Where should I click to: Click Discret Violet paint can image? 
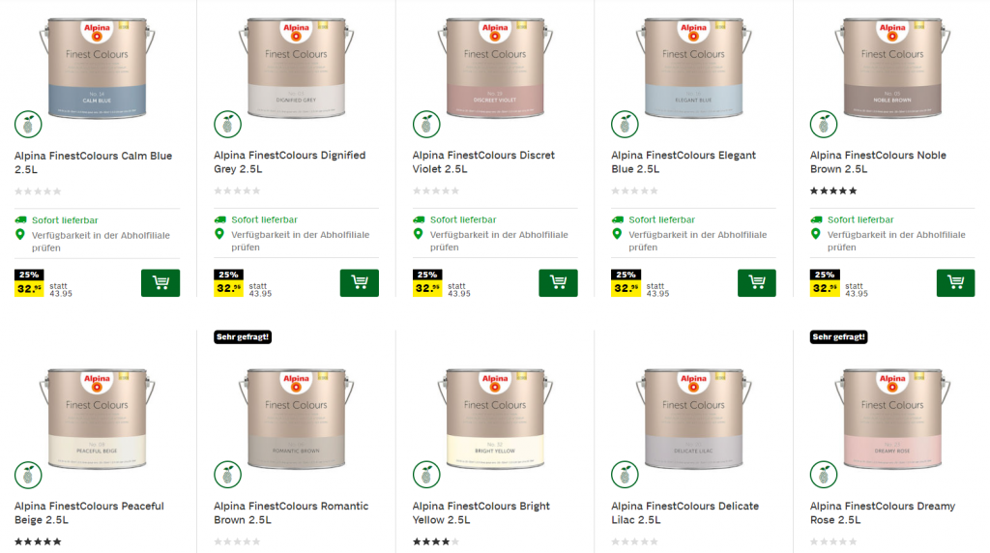(495, 68)
